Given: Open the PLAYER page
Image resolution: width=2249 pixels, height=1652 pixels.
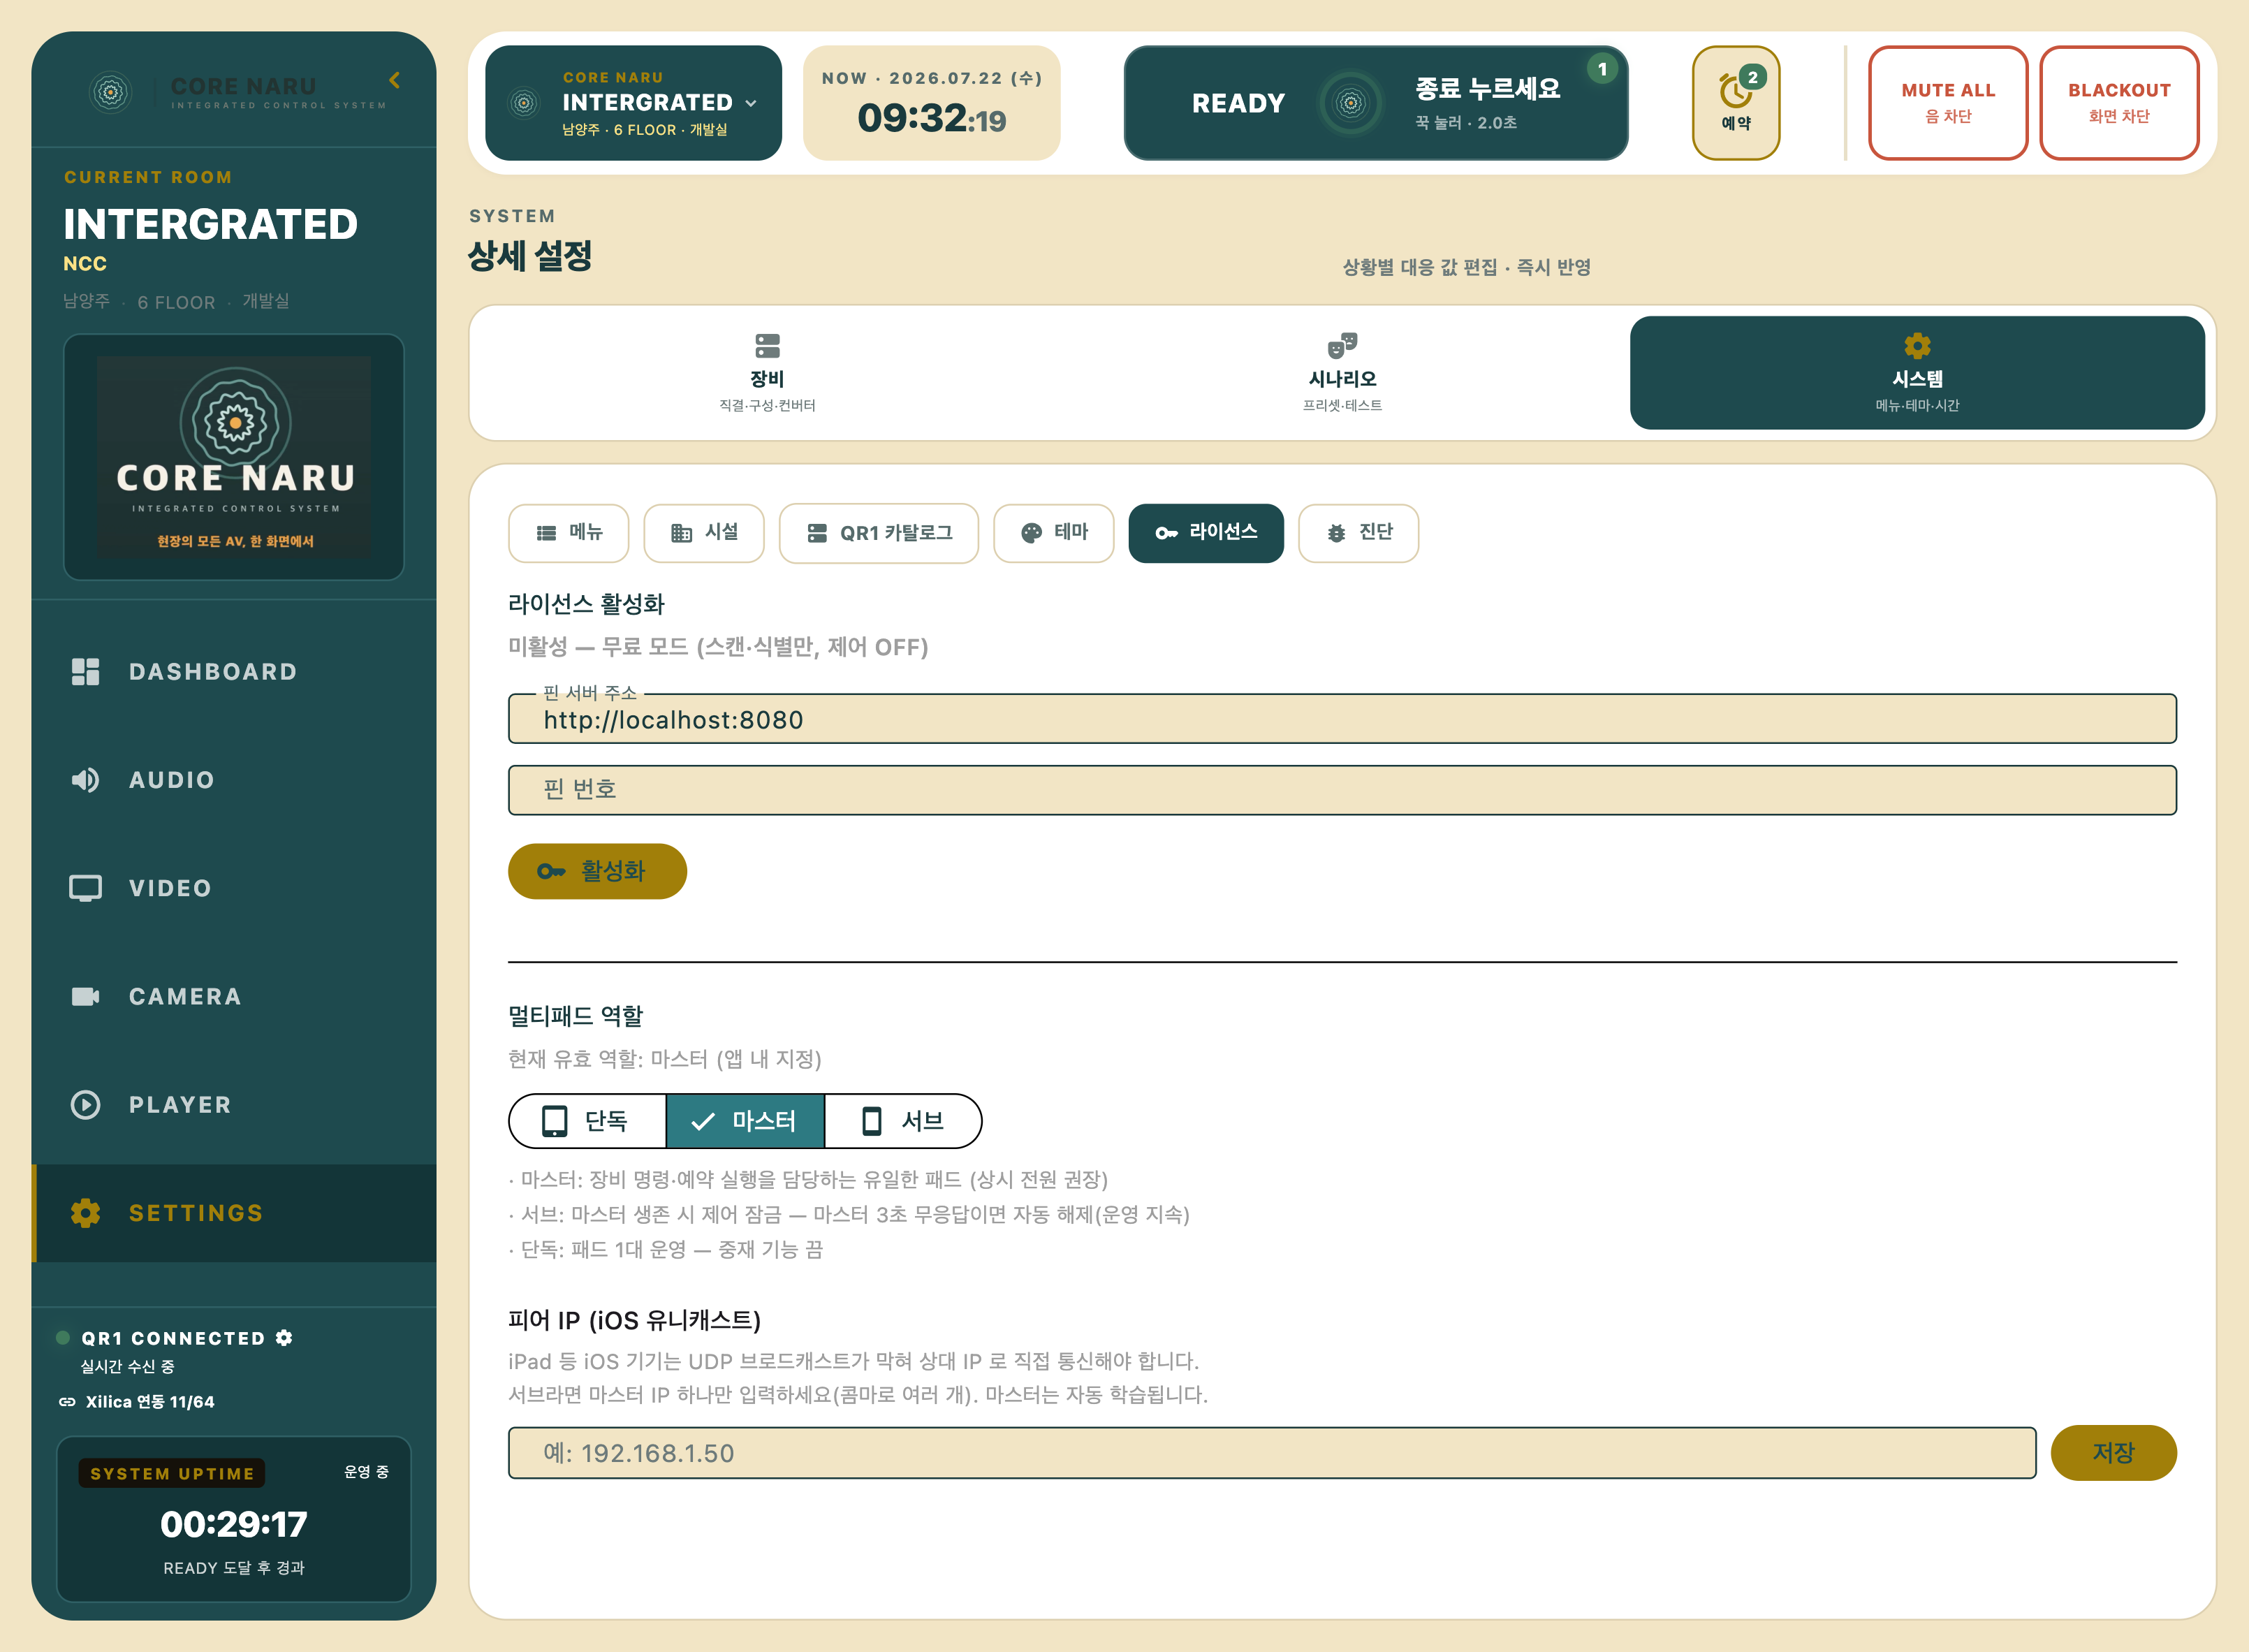Looking at the screenshot, I should [234, 1104].
